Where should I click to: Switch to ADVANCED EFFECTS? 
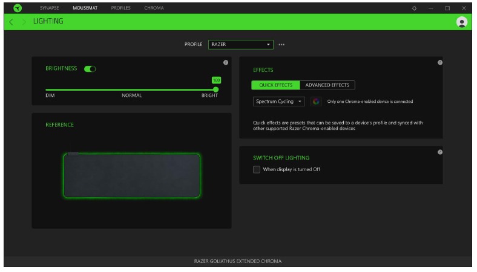[x=327, y=85]
